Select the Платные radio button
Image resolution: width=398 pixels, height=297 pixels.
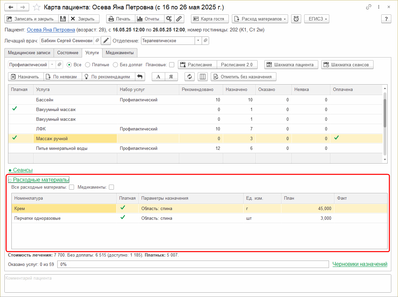pos(87,65)
